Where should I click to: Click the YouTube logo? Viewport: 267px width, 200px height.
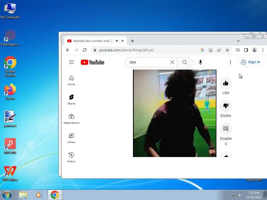pyautogui.click(x=93, y=62)
